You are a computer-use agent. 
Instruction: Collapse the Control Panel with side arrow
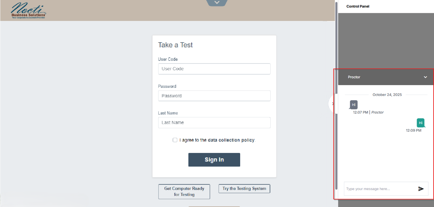pyautogui.click(x=333, y=104)
